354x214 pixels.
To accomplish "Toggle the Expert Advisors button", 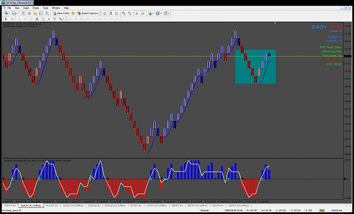I will (88, 14).
